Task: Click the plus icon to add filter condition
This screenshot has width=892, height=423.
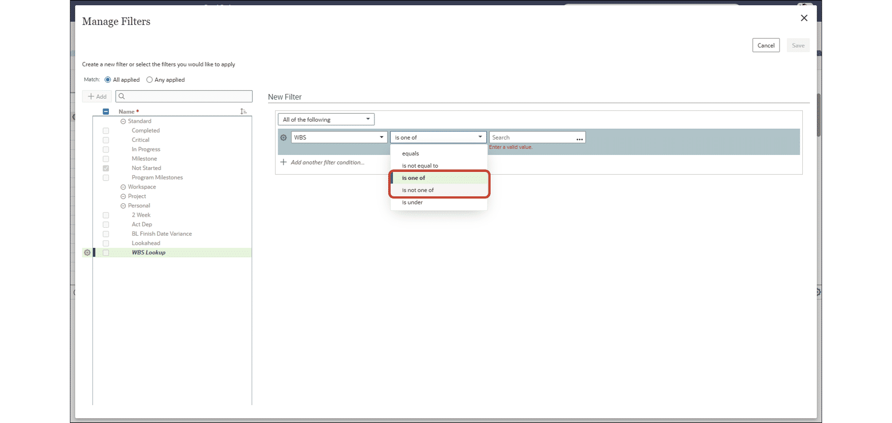Action: (x=284, y=162)
